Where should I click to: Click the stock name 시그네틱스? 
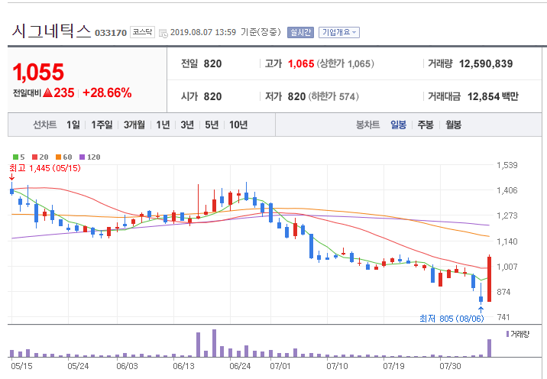pos(51,31)
